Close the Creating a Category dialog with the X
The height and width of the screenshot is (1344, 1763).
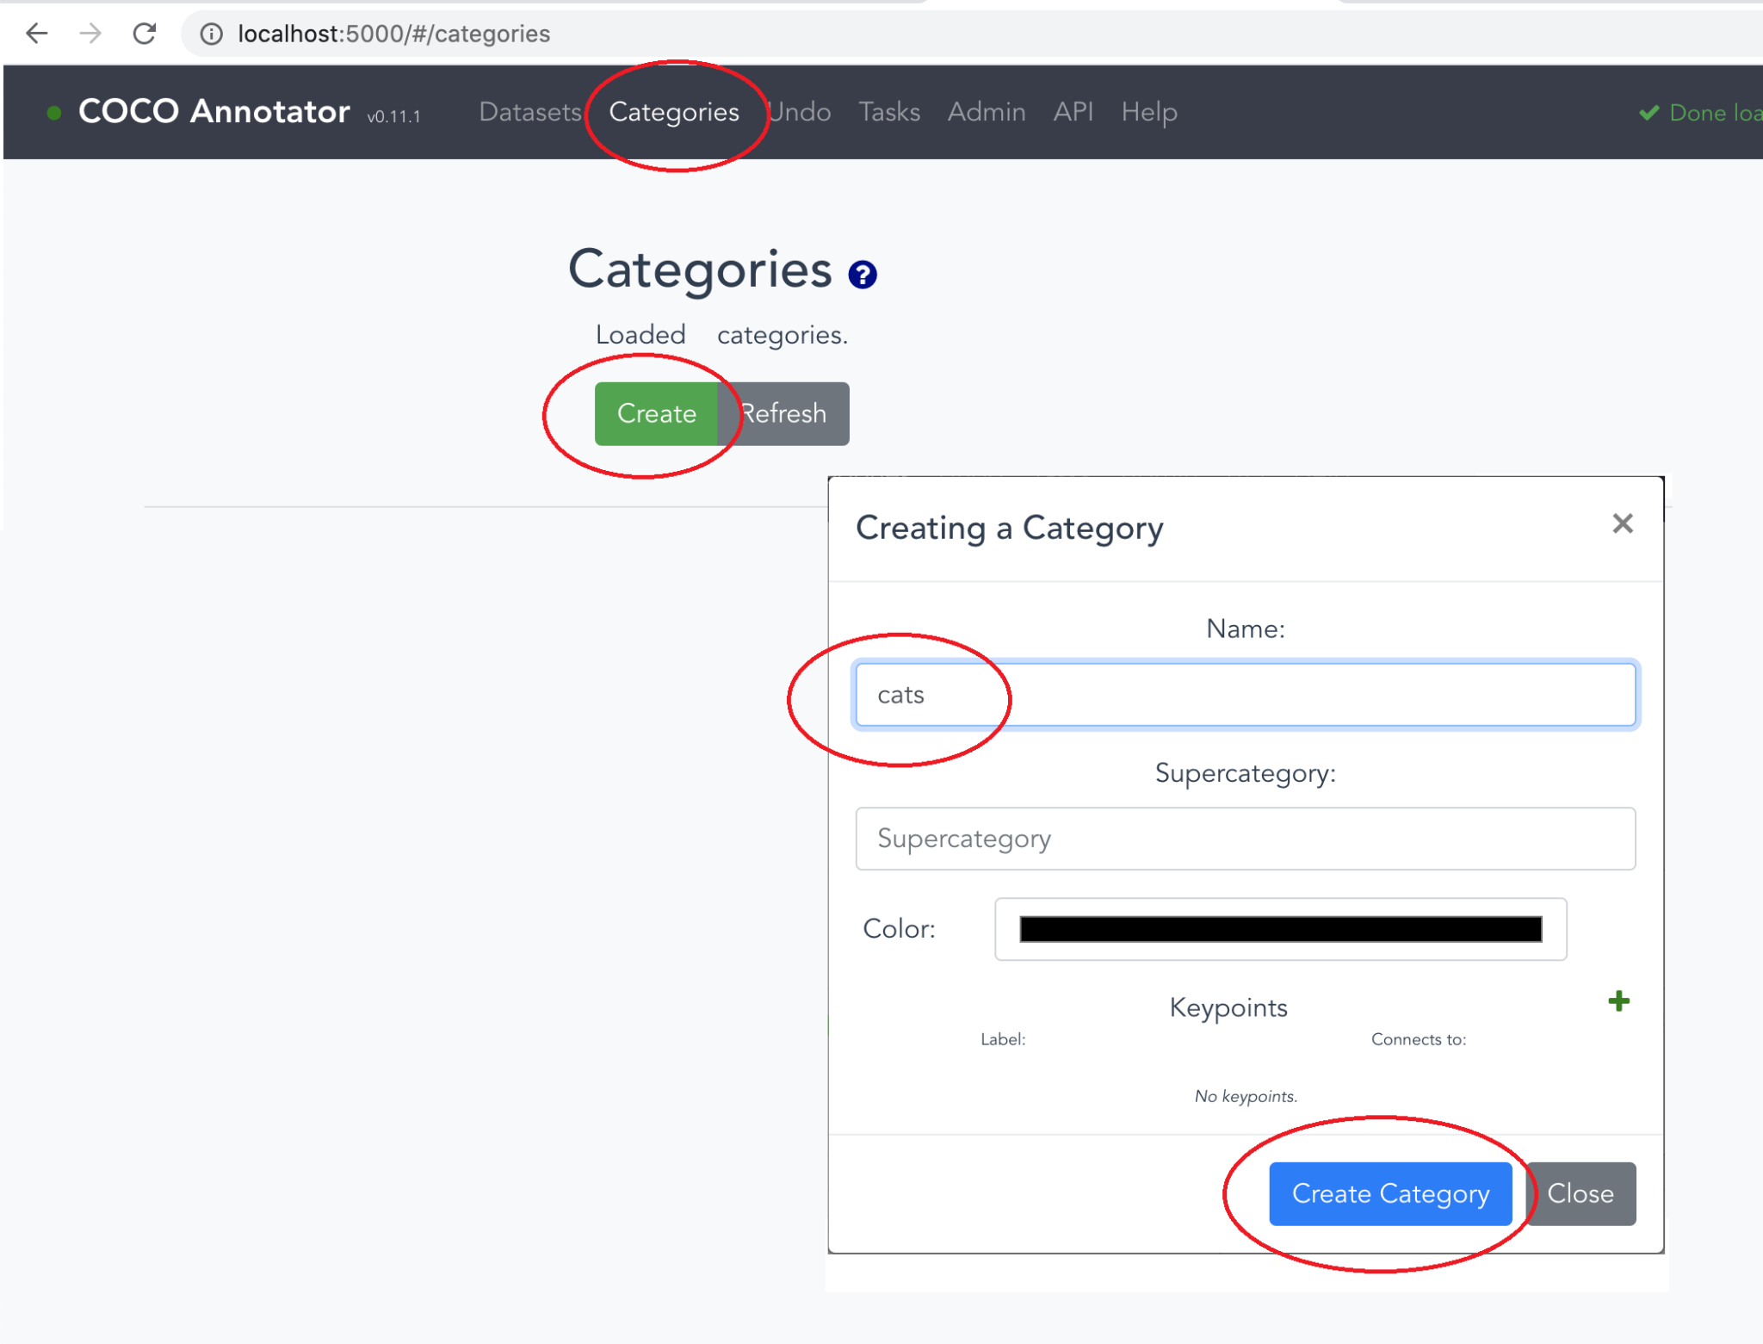(1623, 523)
